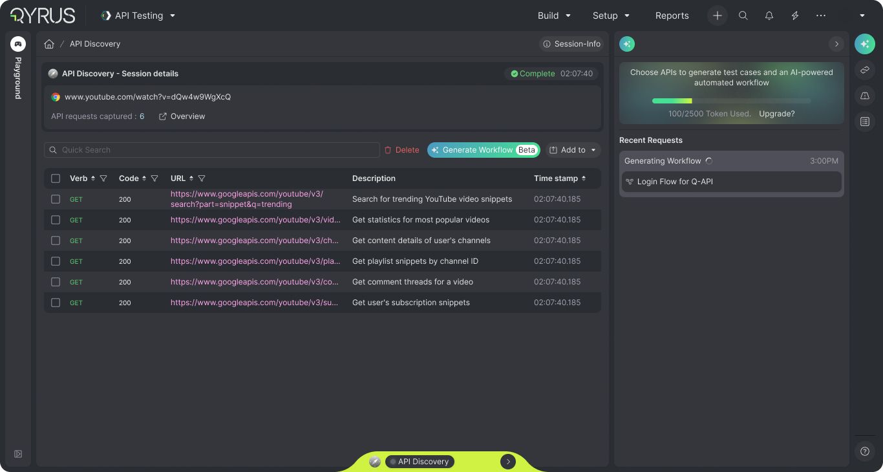Open the youtube/v3/co... URL link
The image size is (883, 472).
(x=255, y=282)
